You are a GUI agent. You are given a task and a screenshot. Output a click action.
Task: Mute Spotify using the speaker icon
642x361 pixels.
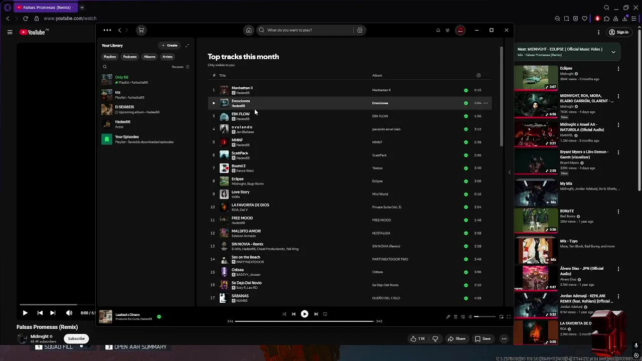tap(470, 317)
